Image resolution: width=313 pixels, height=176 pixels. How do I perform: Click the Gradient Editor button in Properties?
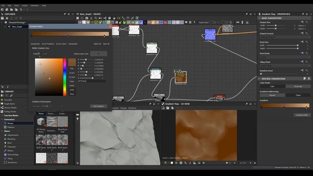[302, 115]
